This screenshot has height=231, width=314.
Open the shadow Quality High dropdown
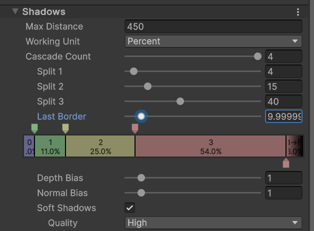click(213, 223)
